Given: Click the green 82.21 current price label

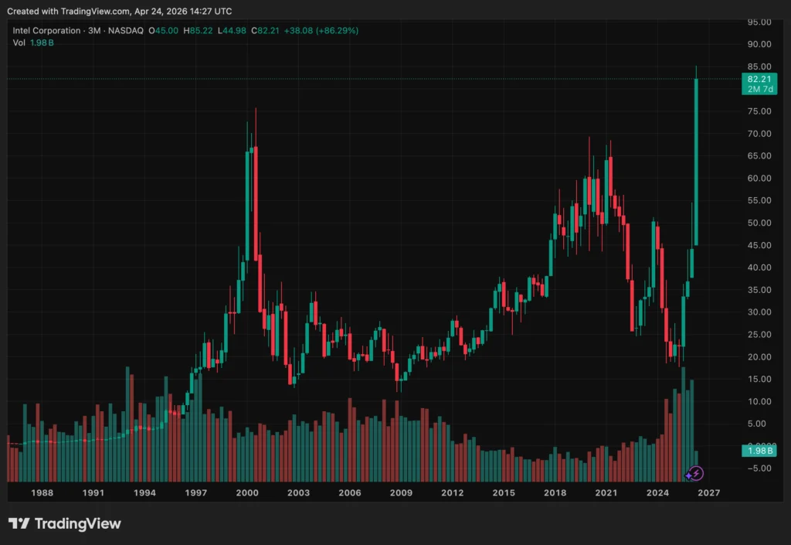Looking at the screenshot, I should coord(759,79).
